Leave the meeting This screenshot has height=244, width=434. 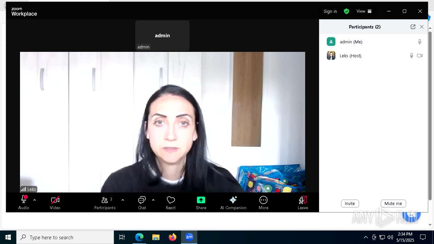click(x=303, y=202)
